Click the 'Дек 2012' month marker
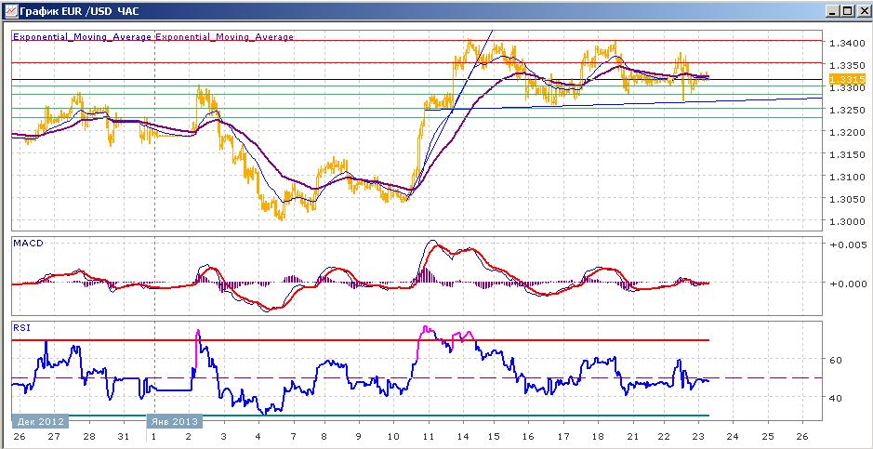 [41, 420]
